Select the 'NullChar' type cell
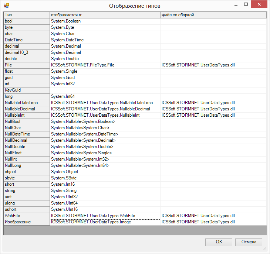 point(27,128)
